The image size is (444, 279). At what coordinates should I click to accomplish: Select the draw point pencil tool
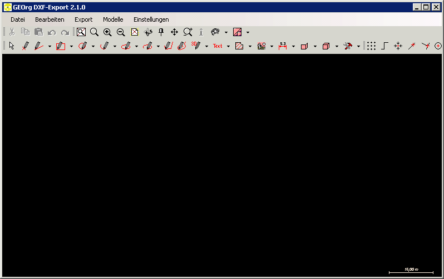25,46
